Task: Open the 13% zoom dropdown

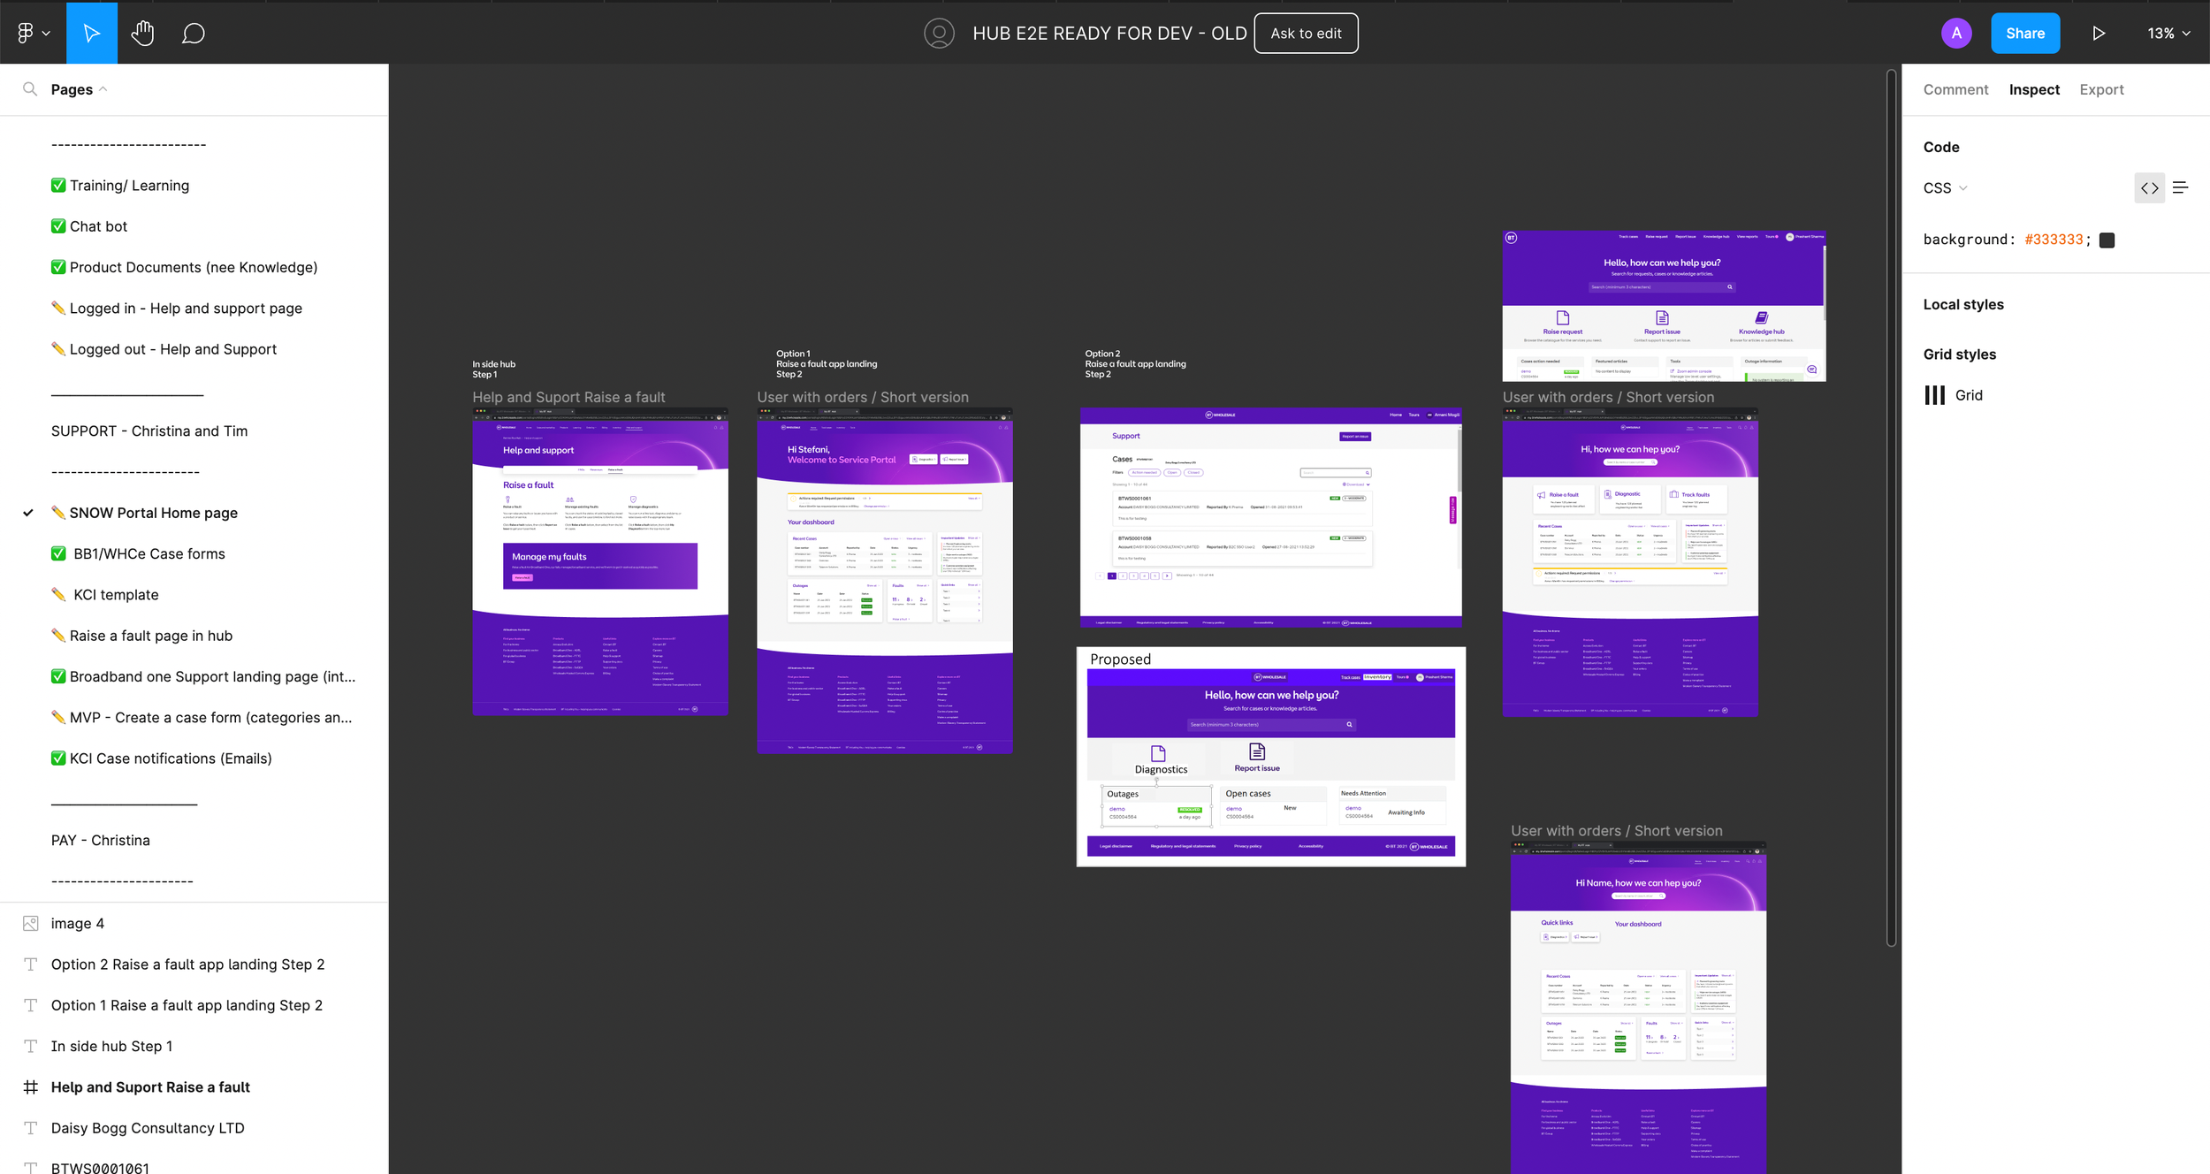Action: point(2168,33)
